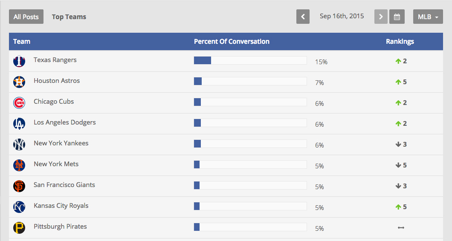
Task: Go to next day arrow
Action: coord(381,17)
